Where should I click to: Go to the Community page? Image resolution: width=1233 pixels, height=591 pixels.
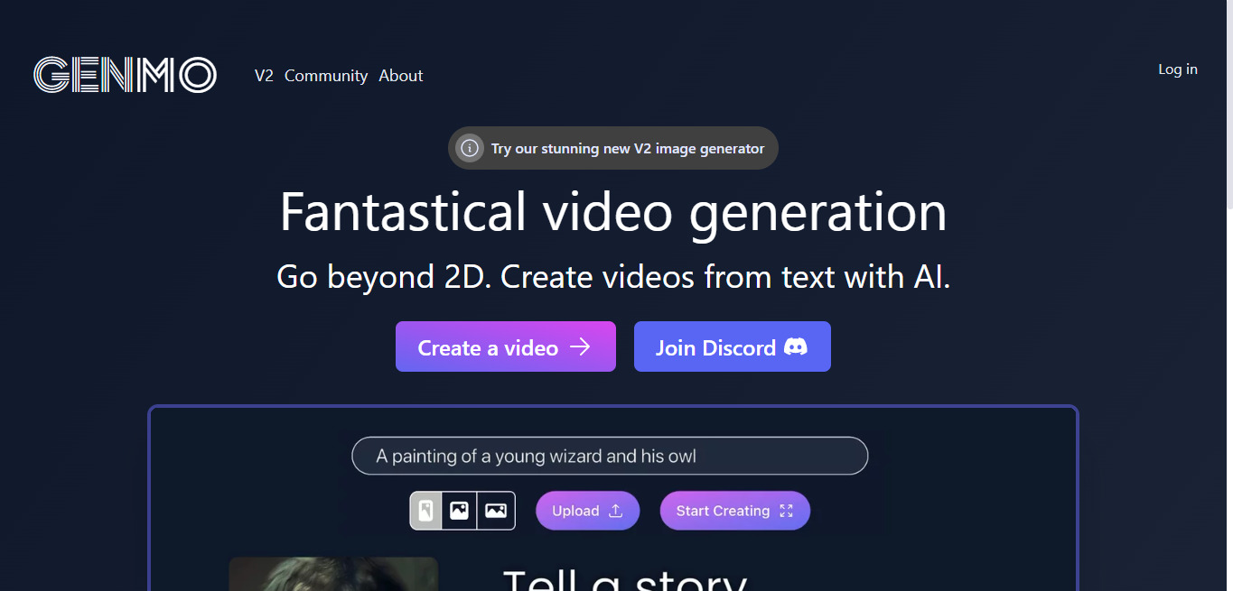326,76
